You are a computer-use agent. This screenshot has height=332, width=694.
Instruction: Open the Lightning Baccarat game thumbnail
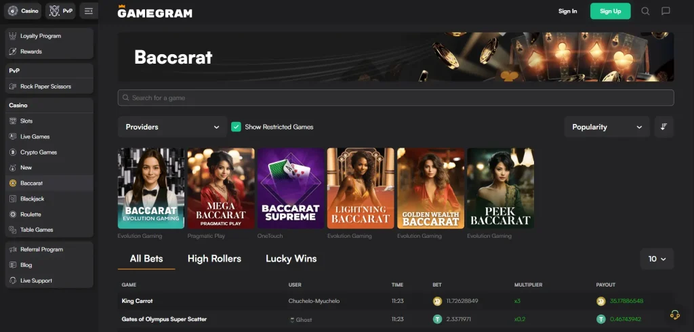pyautogui.click(x=361, y=188)
